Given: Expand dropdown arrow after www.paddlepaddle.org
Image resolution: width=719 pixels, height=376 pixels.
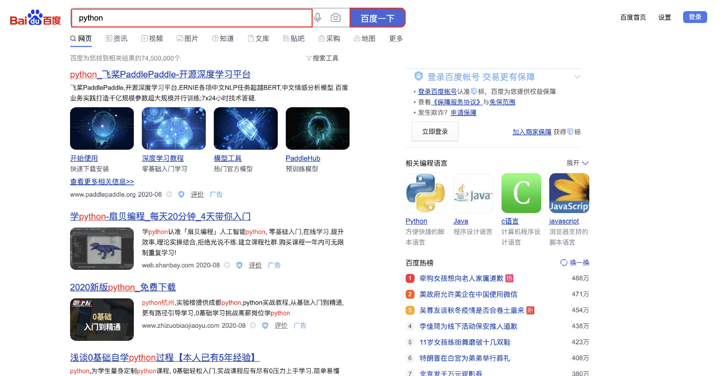Looking at the screenshot, I should (x=169, y=194).
